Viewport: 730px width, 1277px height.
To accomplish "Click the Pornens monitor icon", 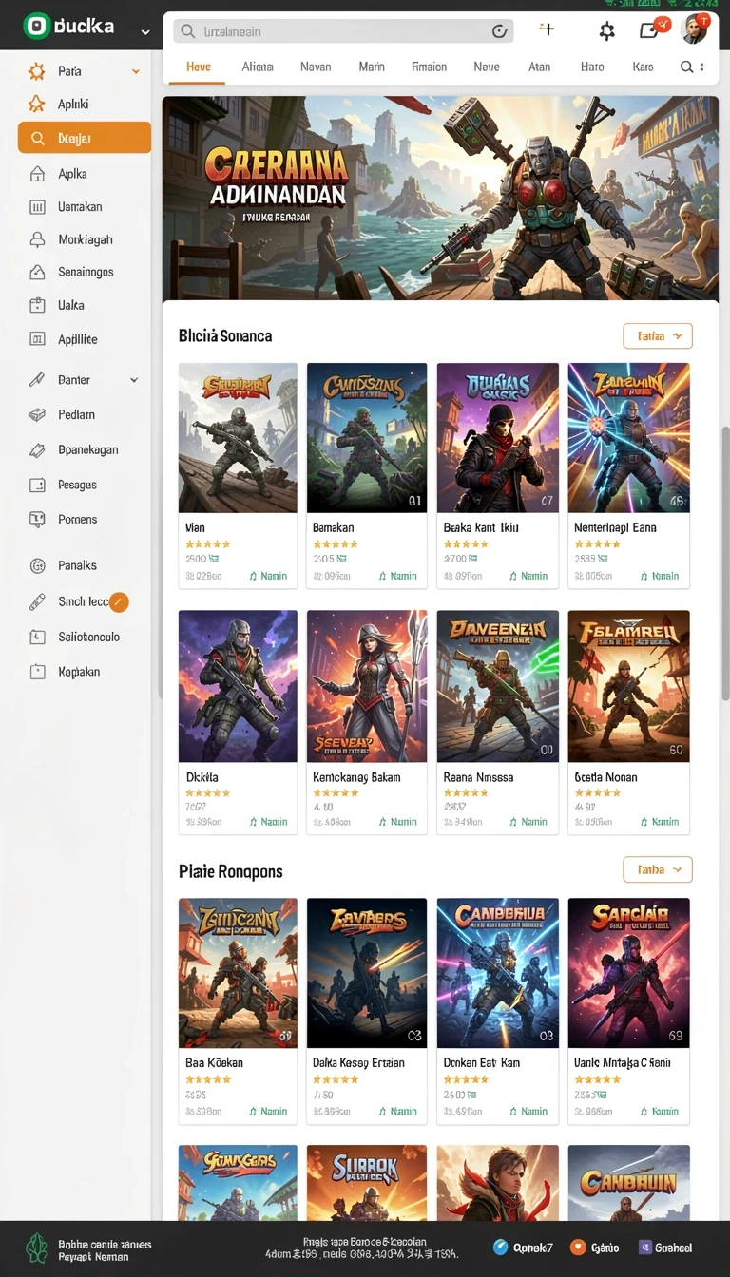I will click(x=38, y=520).
